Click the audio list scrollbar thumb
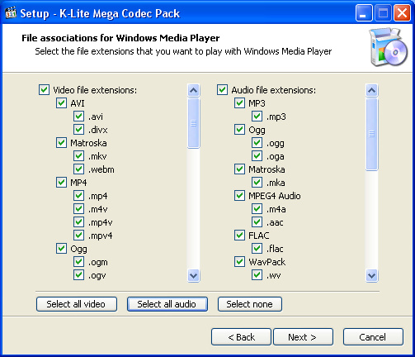The width and height of the screenshot is (415, 357). [x=372, y=134]
